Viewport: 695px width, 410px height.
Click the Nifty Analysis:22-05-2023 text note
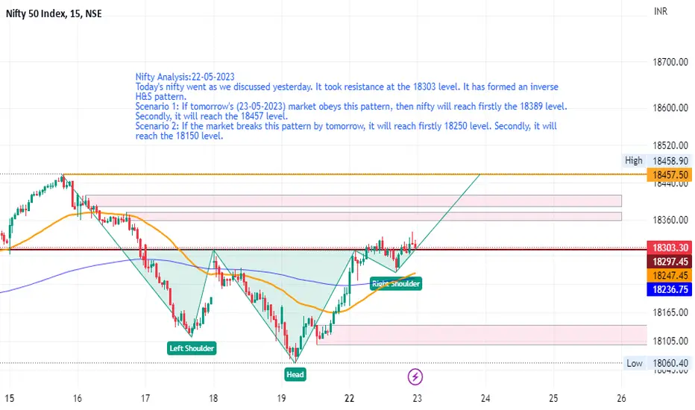185,77
